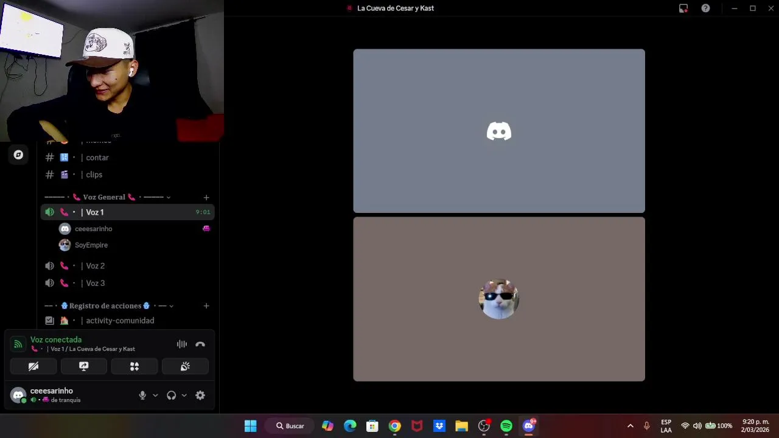Open the Activities launcher button
779x438 pixels.
coord(134,366)
